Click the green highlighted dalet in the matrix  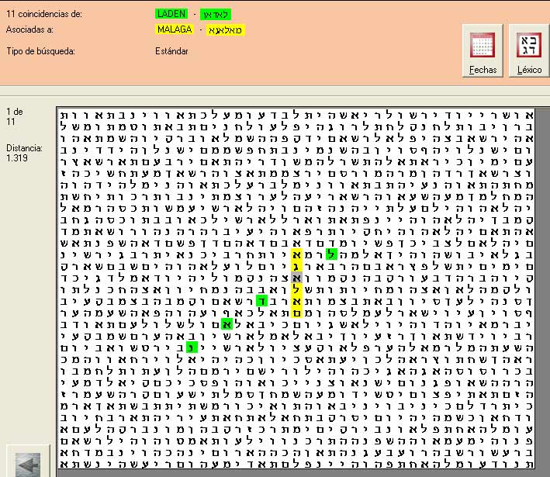pos(261,301)
